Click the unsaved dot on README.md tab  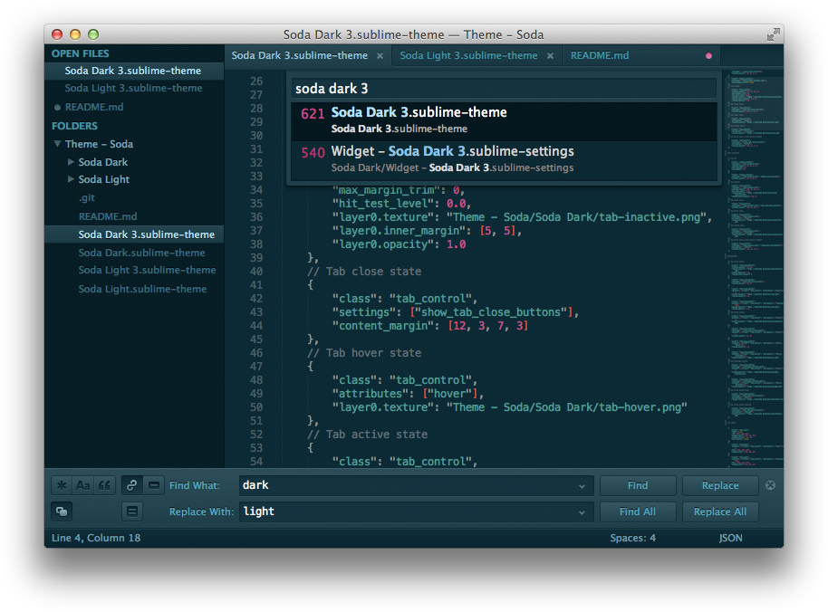[x=708, y=56]
